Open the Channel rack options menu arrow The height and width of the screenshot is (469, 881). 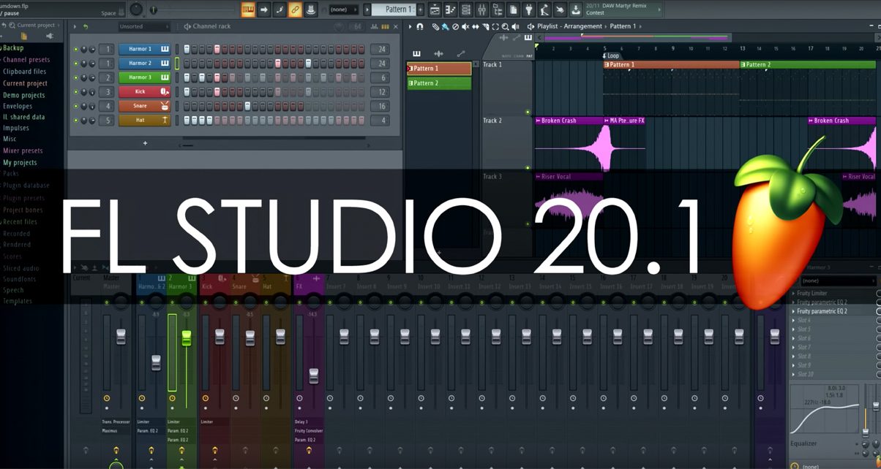click(75, 26)
